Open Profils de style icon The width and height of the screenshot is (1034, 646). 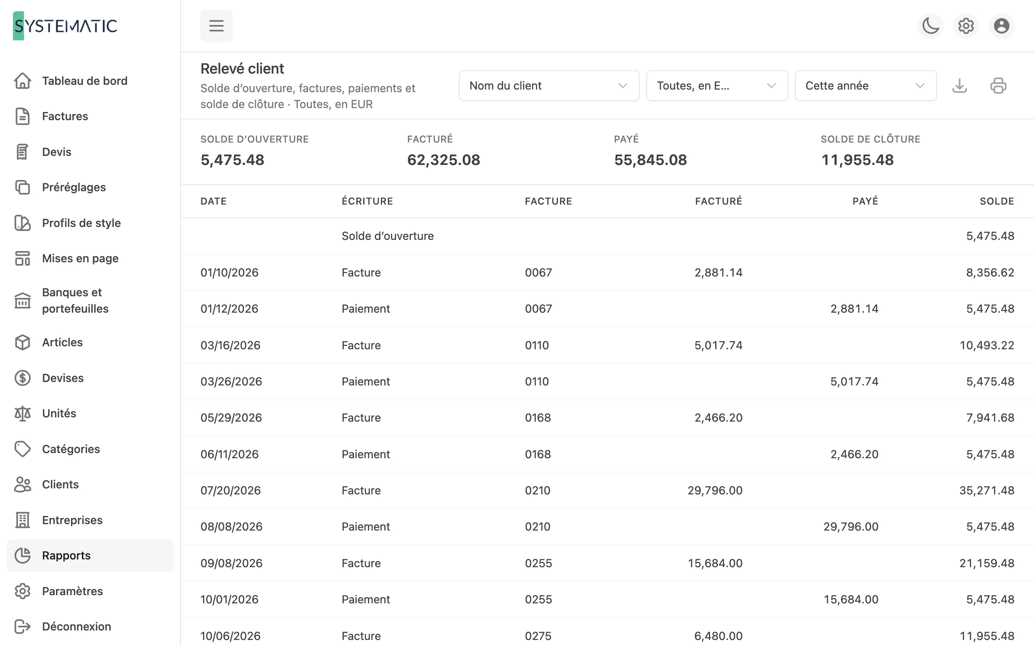[22, 223]
